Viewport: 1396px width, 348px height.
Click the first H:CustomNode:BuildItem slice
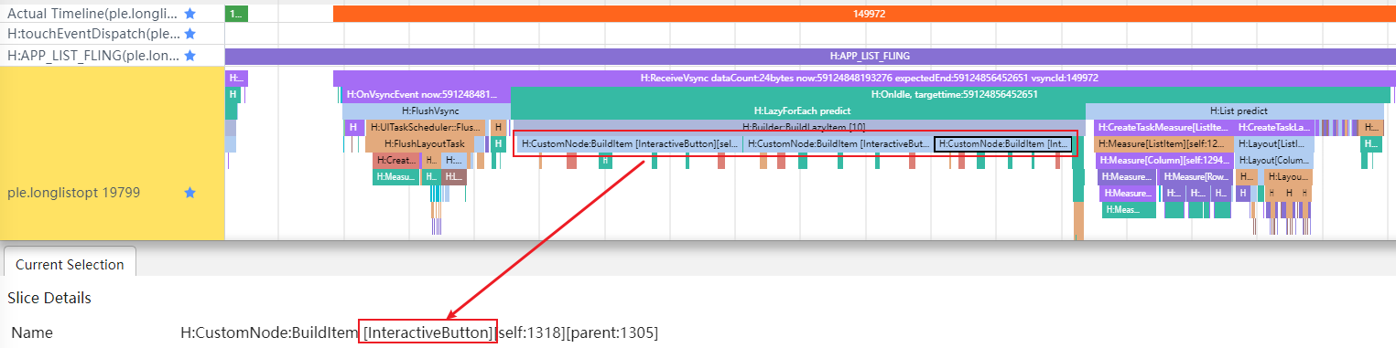(629, 143)
